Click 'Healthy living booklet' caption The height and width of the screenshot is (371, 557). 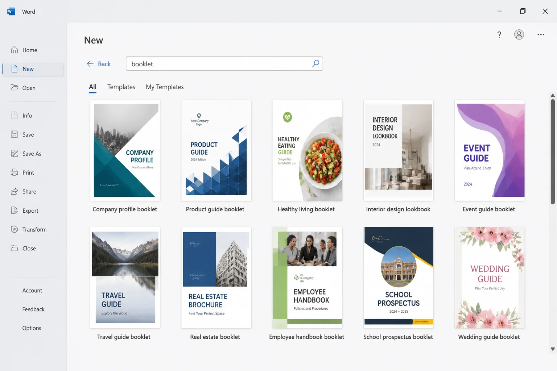click(x=306, y=209)
